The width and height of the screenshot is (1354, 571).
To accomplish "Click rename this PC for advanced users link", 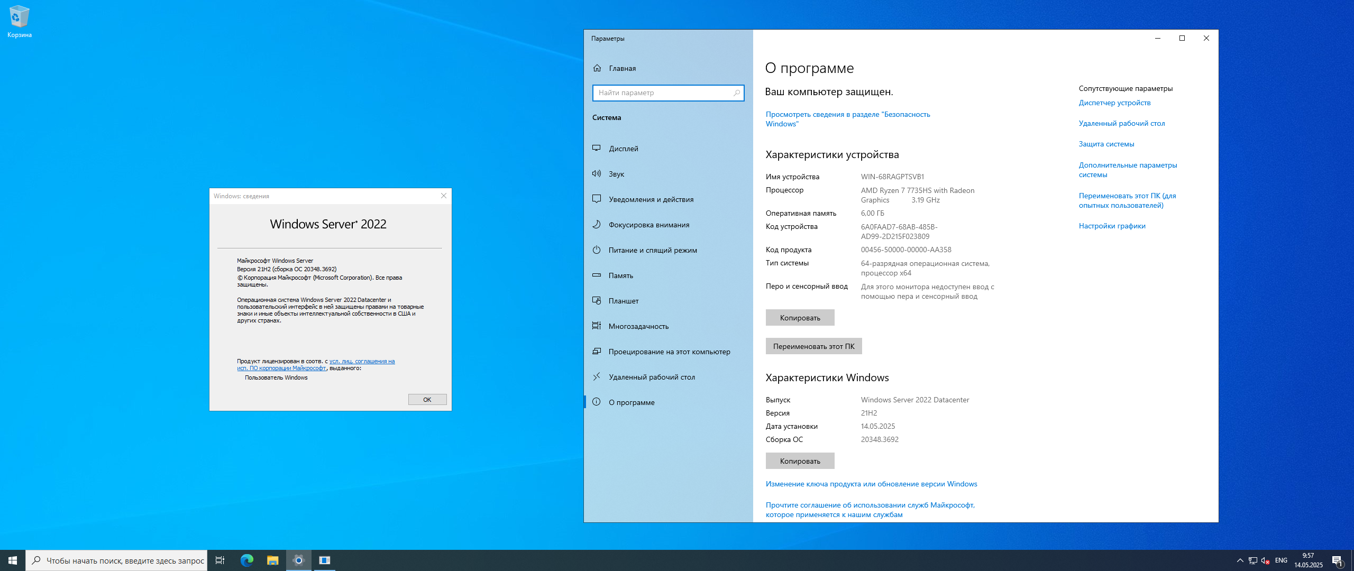I will click(x=1128, y=200).
